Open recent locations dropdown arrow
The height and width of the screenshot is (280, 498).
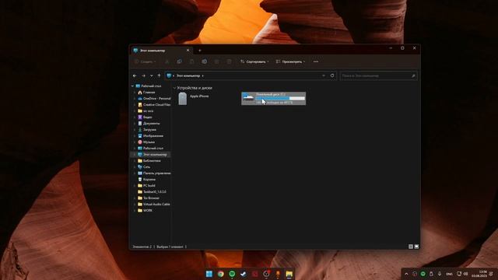click(152, 75)
